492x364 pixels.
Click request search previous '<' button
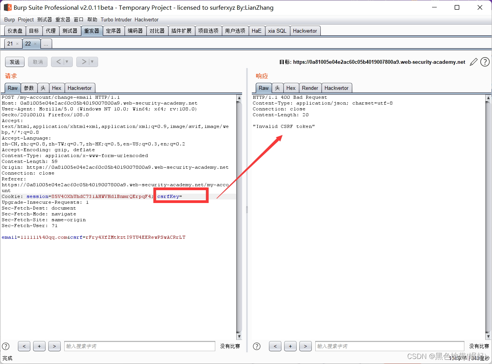point(24,346)
